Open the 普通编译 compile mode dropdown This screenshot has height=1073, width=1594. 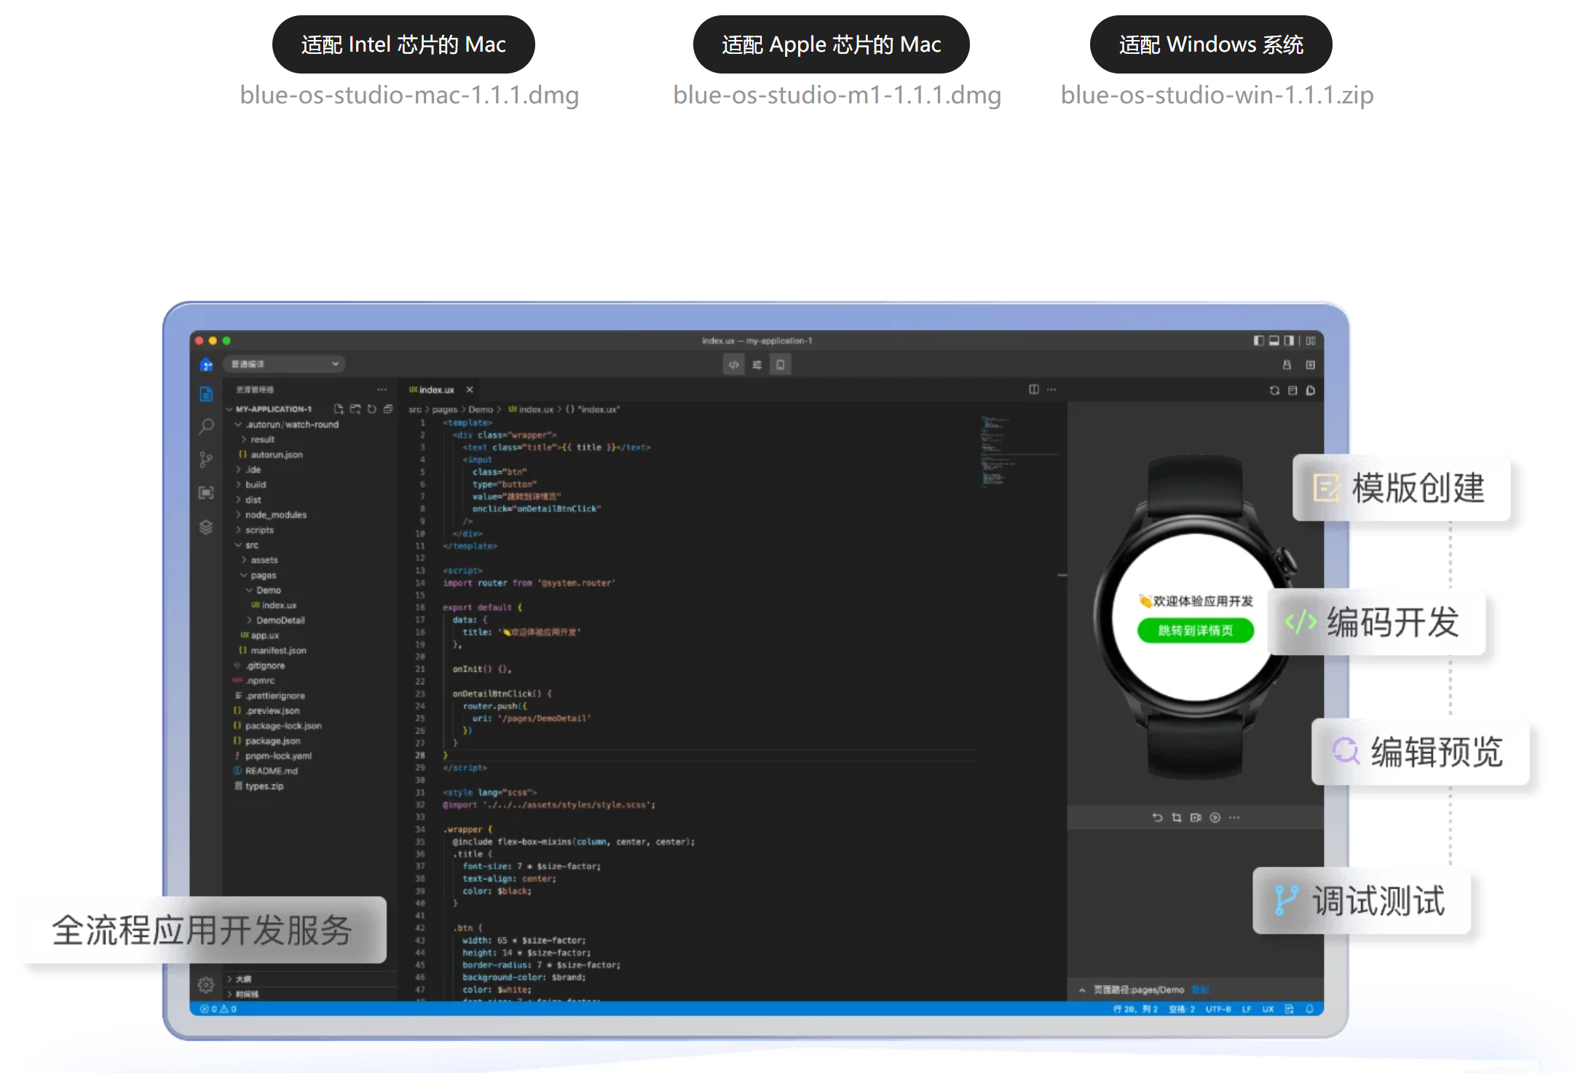285,364
